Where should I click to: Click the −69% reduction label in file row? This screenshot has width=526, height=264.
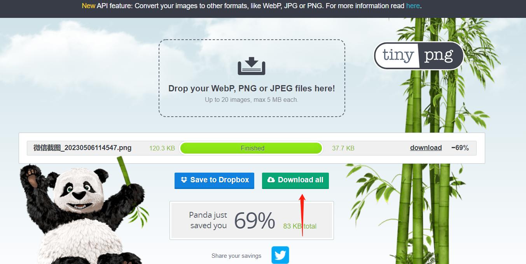460,148
